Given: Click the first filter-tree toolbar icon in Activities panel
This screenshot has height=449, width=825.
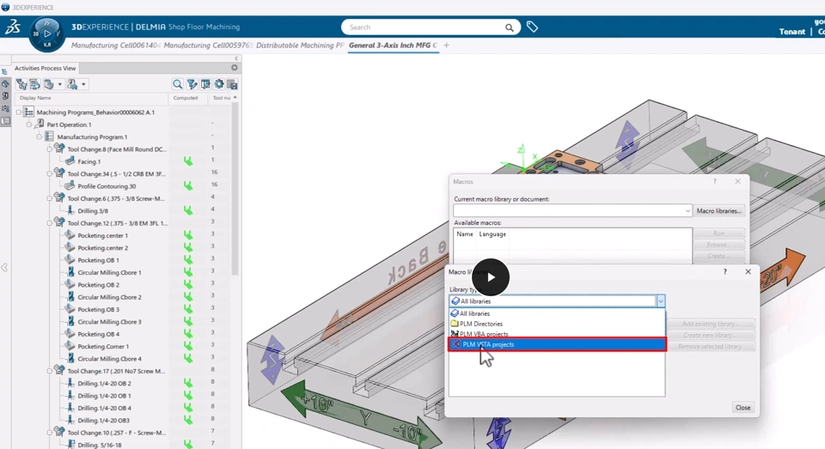Looking at the screenshot, I should point(21,84).
